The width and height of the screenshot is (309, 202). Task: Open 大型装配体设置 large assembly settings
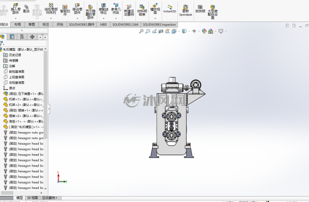(x=213, y=12)
